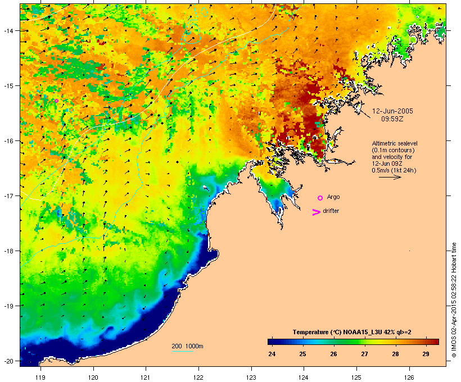
Task: Click the 24 value on color scale
Action: tap(272, 354)
